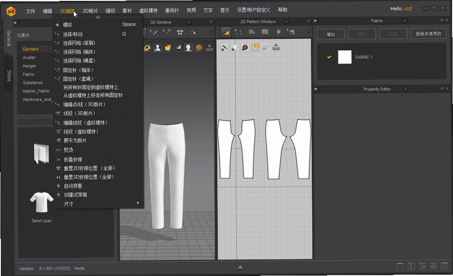Switch to two-column window layout icon
This screenshot has width=453, height=276.
click(x=411, y=266)
